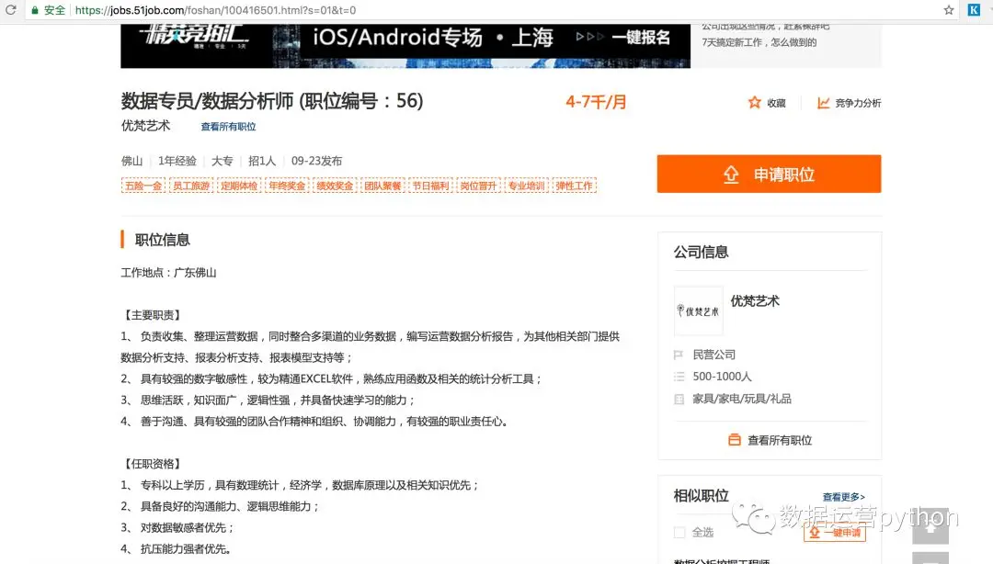The height and width of the screenshot is (564, 993).
Task: Click the back-to-top arrow button
Action: pos(930,526)
